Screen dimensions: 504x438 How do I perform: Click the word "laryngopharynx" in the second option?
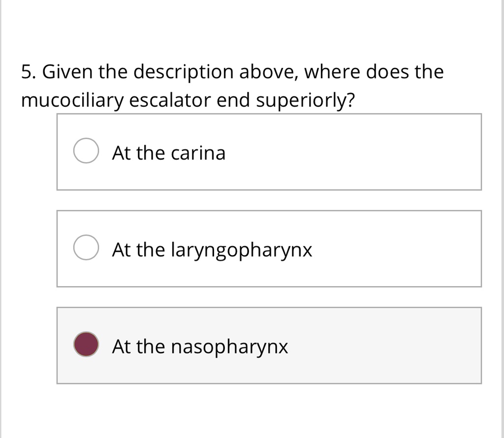[241, 250]
